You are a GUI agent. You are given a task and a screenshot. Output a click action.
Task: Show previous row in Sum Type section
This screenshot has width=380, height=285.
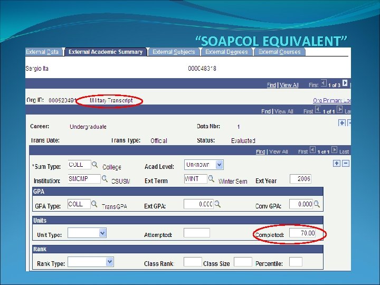(313, 150)
